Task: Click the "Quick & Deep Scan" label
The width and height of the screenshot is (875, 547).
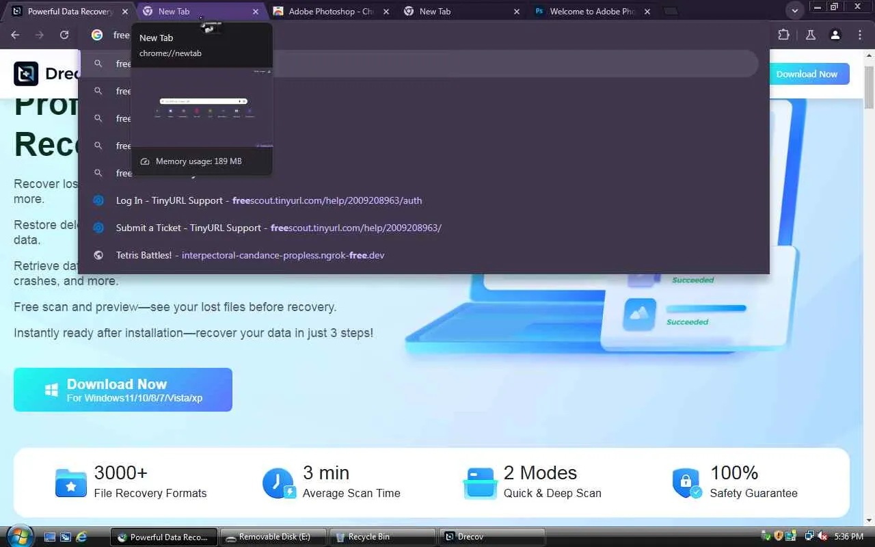Action: (x=552, y=493)
